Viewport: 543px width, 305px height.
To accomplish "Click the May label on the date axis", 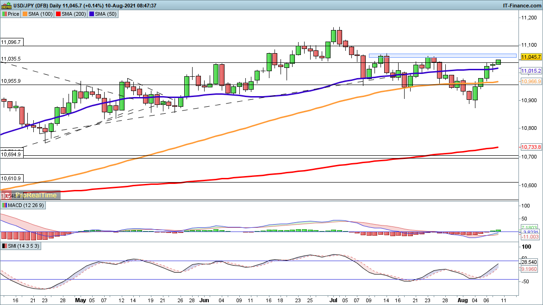I will click(x=81, y=300).
